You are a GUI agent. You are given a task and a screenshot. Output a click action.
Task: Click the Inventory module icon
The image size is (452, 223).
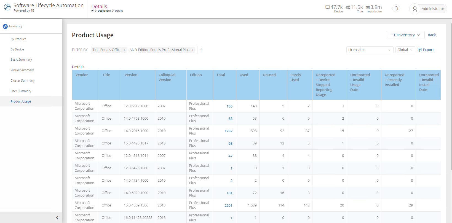coord(5,26)
